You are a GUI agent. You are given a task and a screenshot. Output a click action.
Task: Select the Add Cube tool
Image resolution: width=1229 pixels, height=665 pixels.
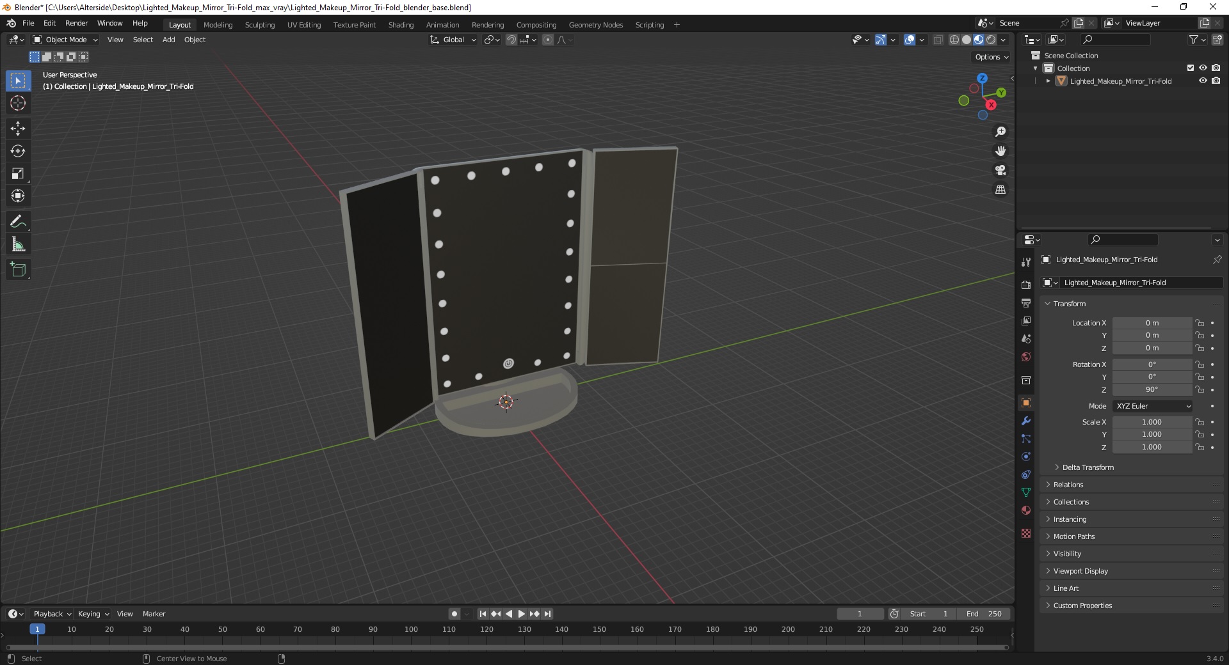click(18, 270)
